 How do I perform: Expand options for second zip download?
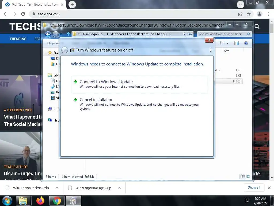[119, 188]
